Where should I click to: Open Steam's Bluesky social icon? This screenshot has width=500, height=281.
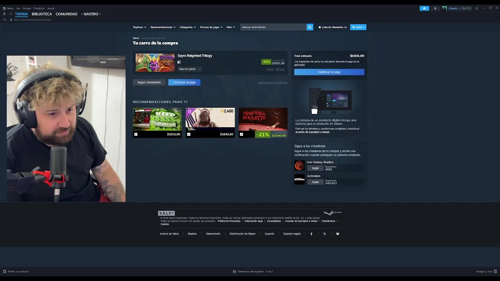pos(337,234)
